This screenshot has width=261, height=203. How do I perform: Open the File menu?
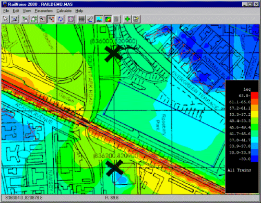[6, 11]
